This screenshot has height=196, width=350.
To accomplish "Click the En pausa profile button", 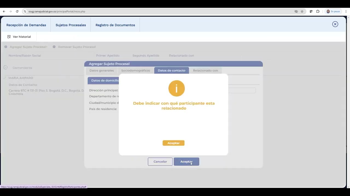I will click(x=333, y=11).
